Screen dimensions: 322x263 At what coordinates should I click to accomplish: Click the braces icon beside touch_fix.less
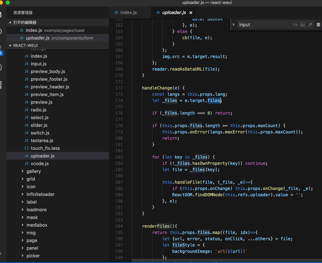[x=27, y=148]
